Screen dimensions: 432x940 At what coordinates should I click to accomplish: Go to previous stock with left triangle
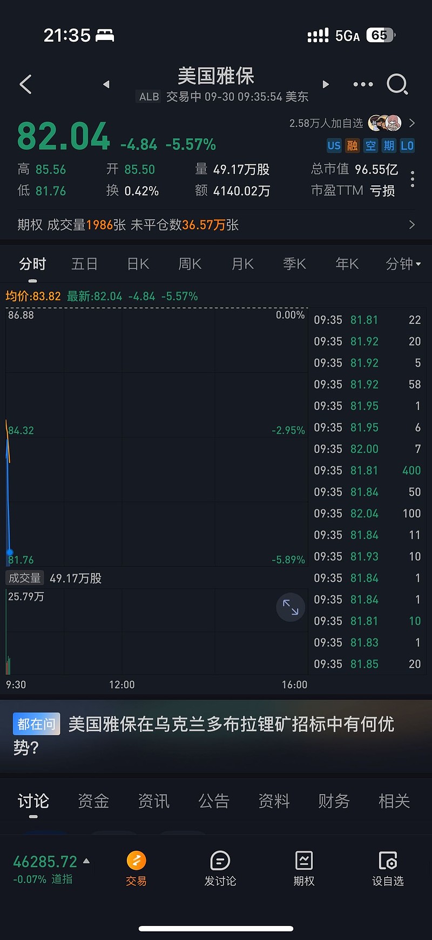tap(106, 84)
